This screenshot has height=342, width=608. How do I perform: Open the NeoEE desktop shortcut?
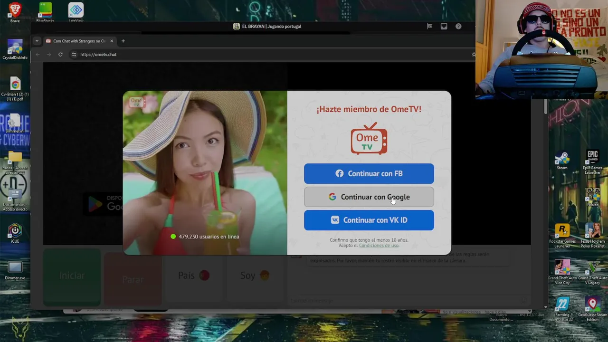pyautogui.click(x=592, y=197)
